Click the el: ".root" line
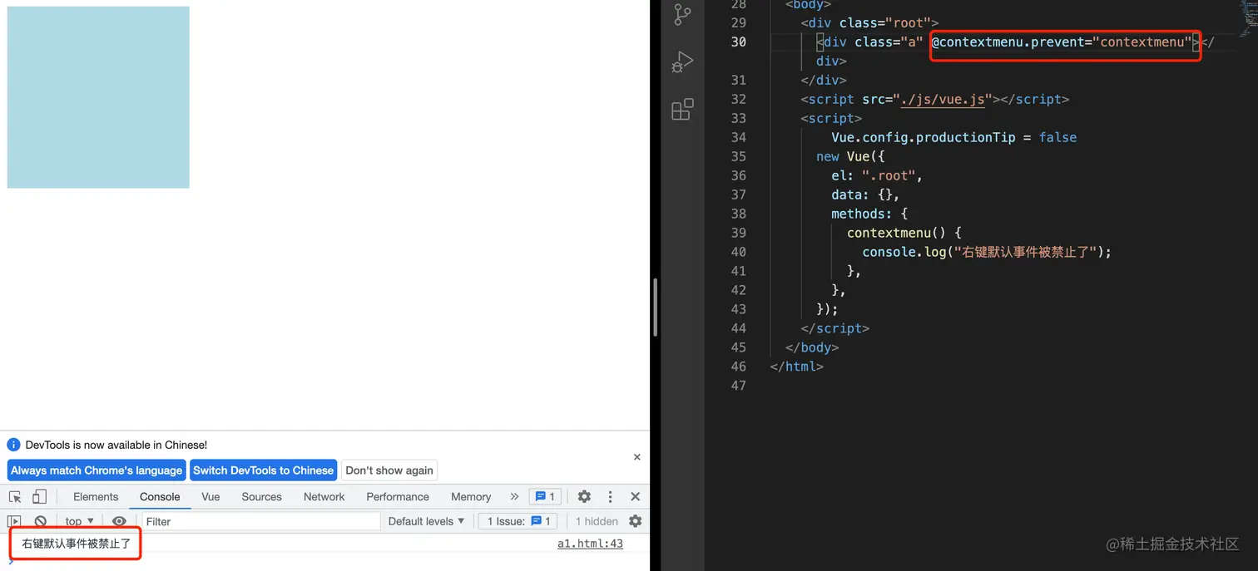This screenshot has height=571, width=1258. [x=877, y=175]
